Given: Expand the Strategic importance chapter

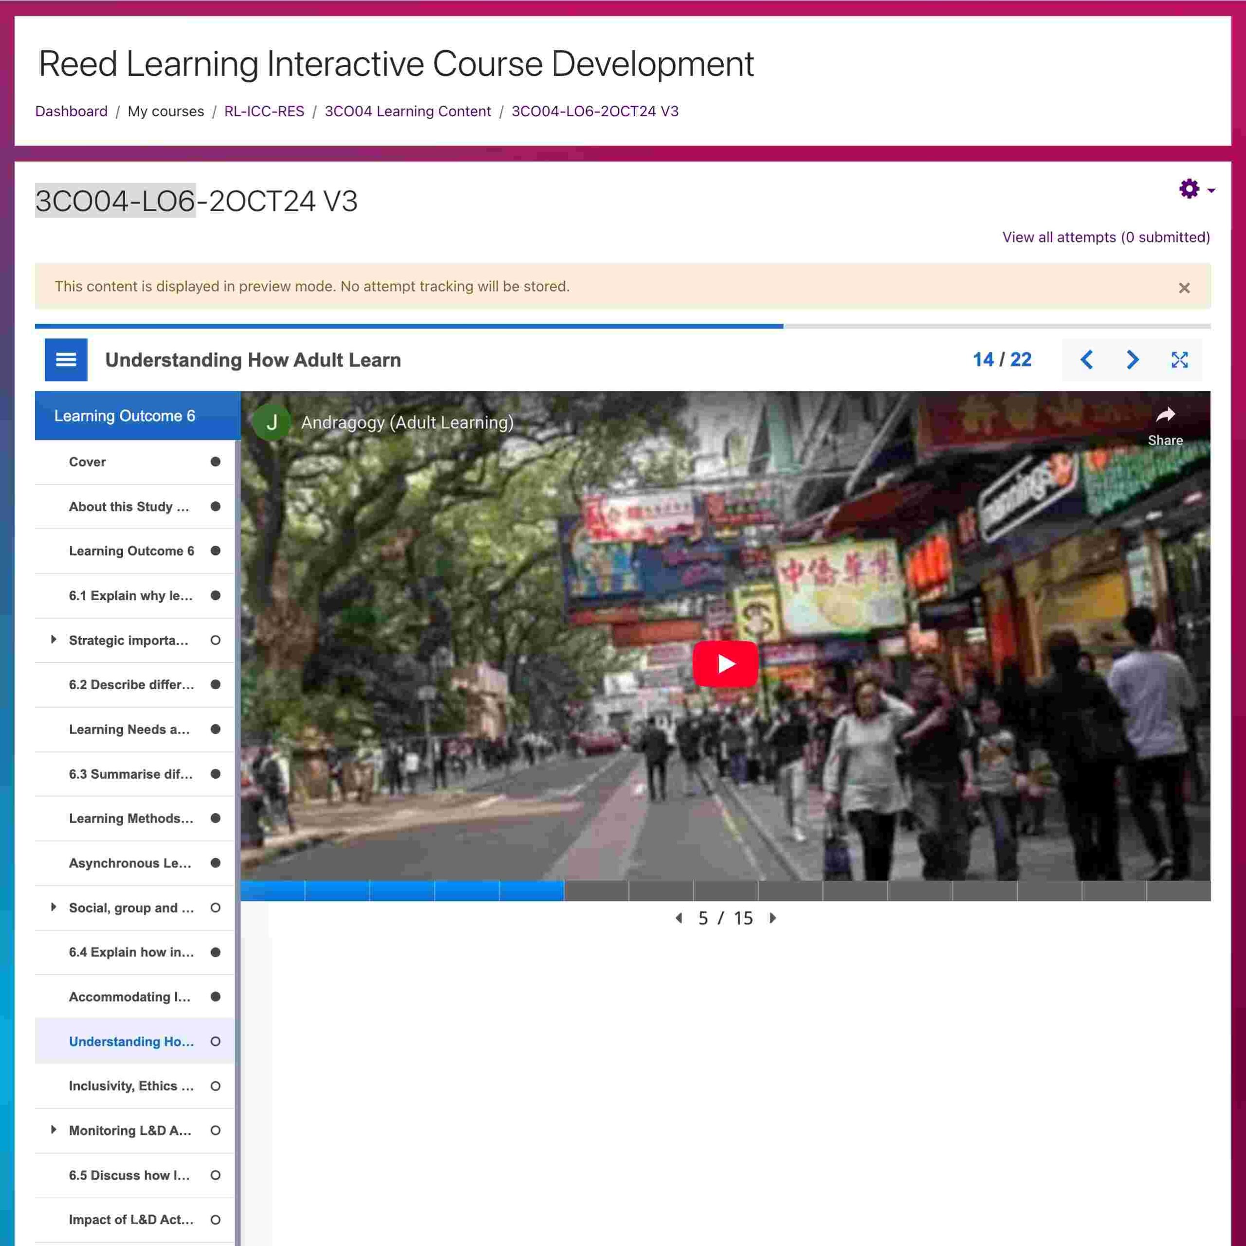Looking at the screenshot, I should coord(54,640).
